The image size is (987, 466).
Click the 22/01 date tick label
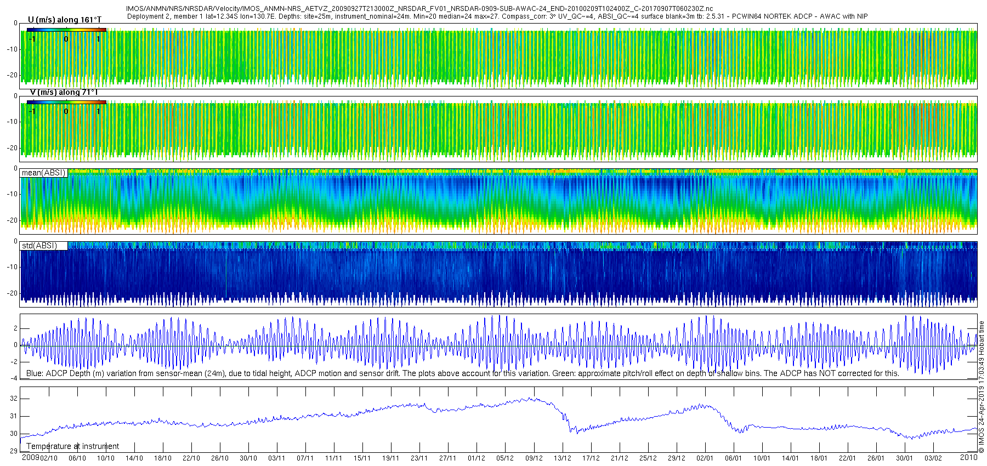point(848,458)
